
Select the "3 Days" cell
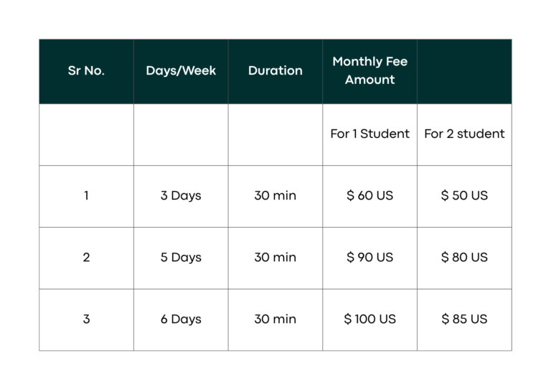[x=181, y=195]
